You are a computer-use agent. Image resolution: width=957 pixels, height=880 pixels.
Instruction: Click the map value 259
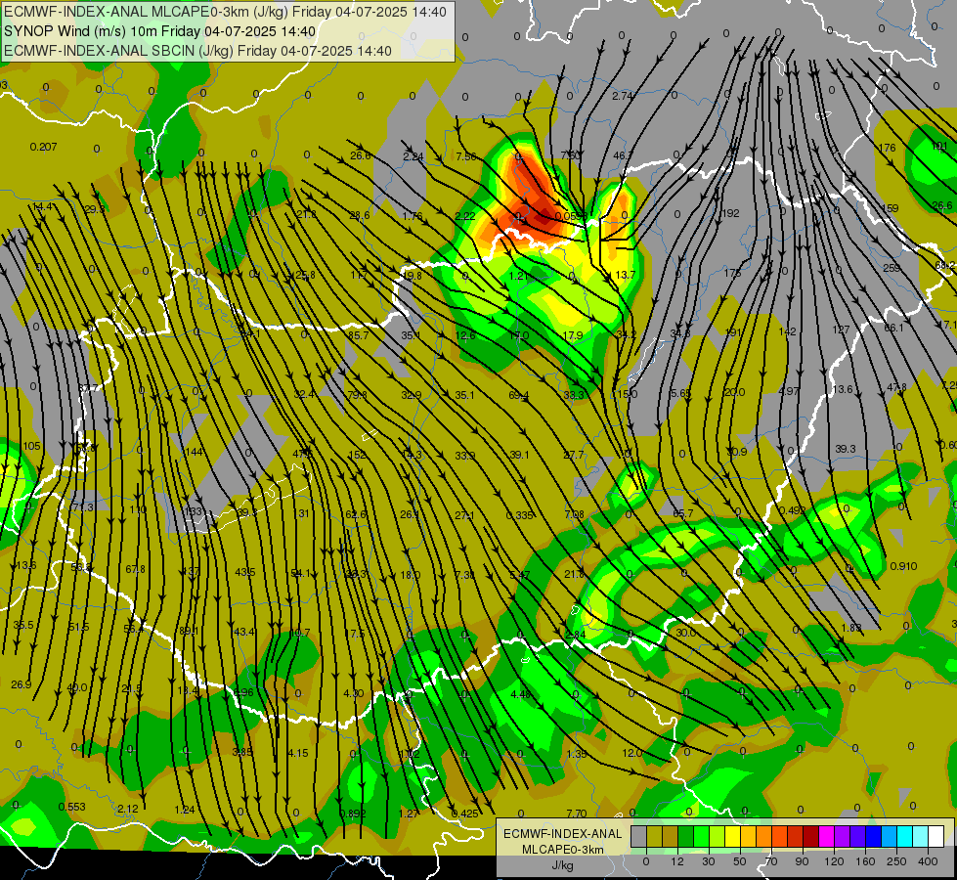tap(892, 268)
